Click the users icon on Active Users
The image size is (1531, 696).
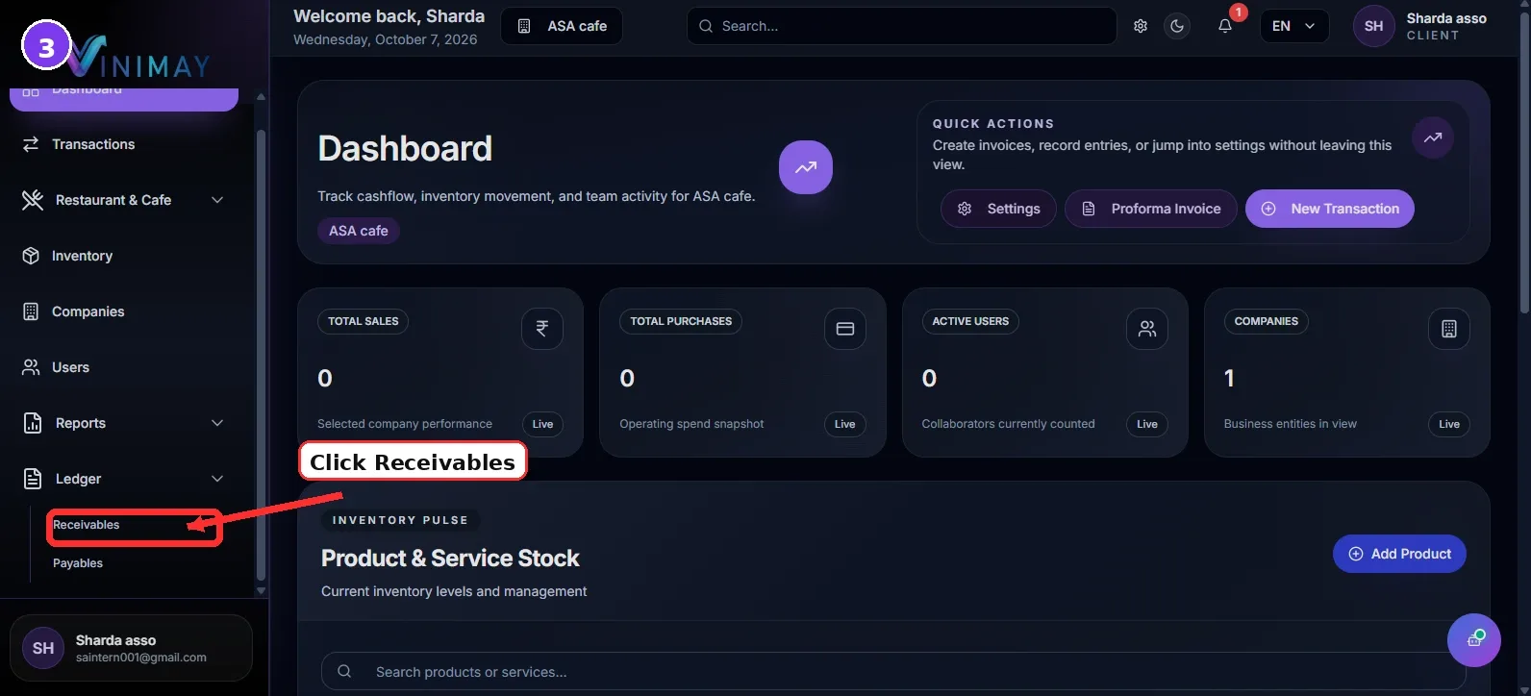pyautogui.click(x=1147, y=329)
